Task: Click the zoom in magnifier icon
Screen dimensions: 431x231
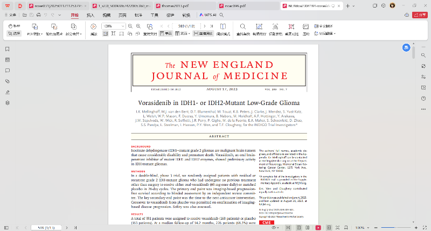Action: click(138, 26)
